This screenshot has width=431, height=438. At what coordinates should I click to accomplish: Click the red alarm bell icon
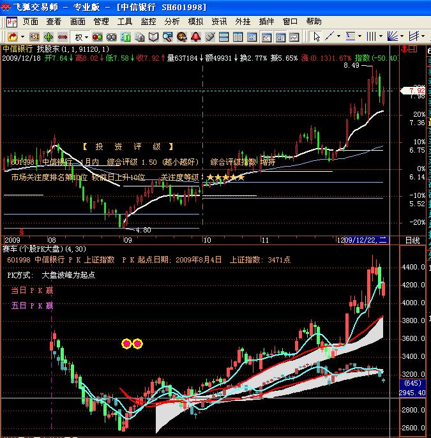[196, 37]
